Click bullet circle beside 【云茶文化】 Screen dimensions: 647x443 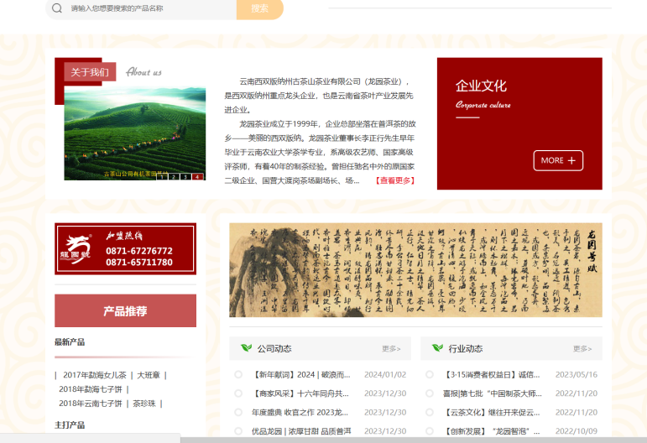[429, 413]
